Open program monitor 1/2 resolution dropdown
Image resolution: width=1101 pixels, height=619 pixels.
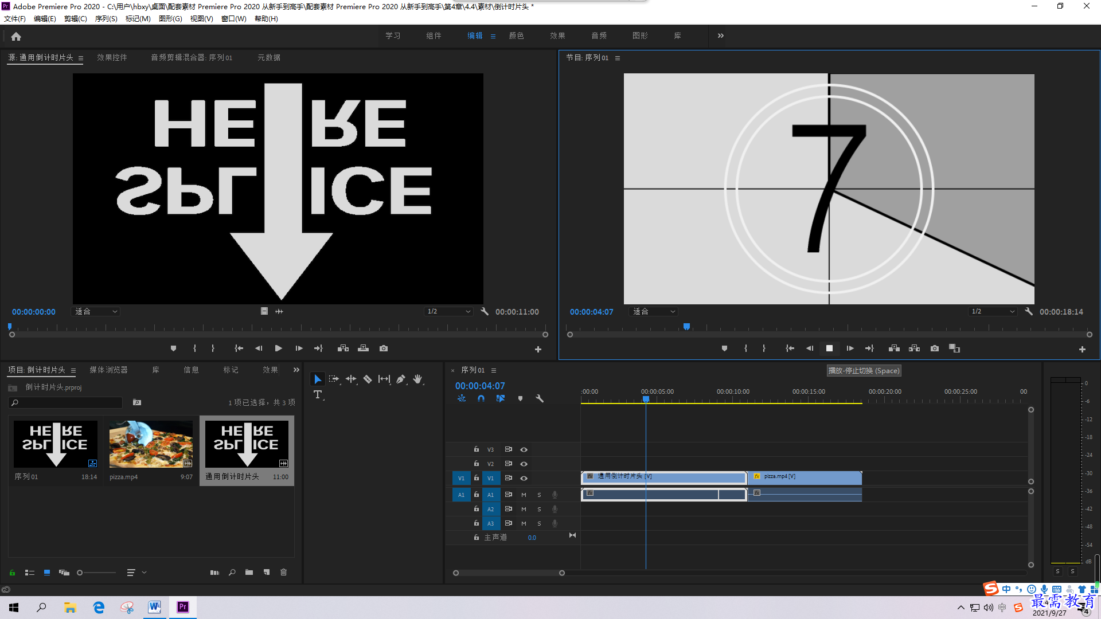993,312
